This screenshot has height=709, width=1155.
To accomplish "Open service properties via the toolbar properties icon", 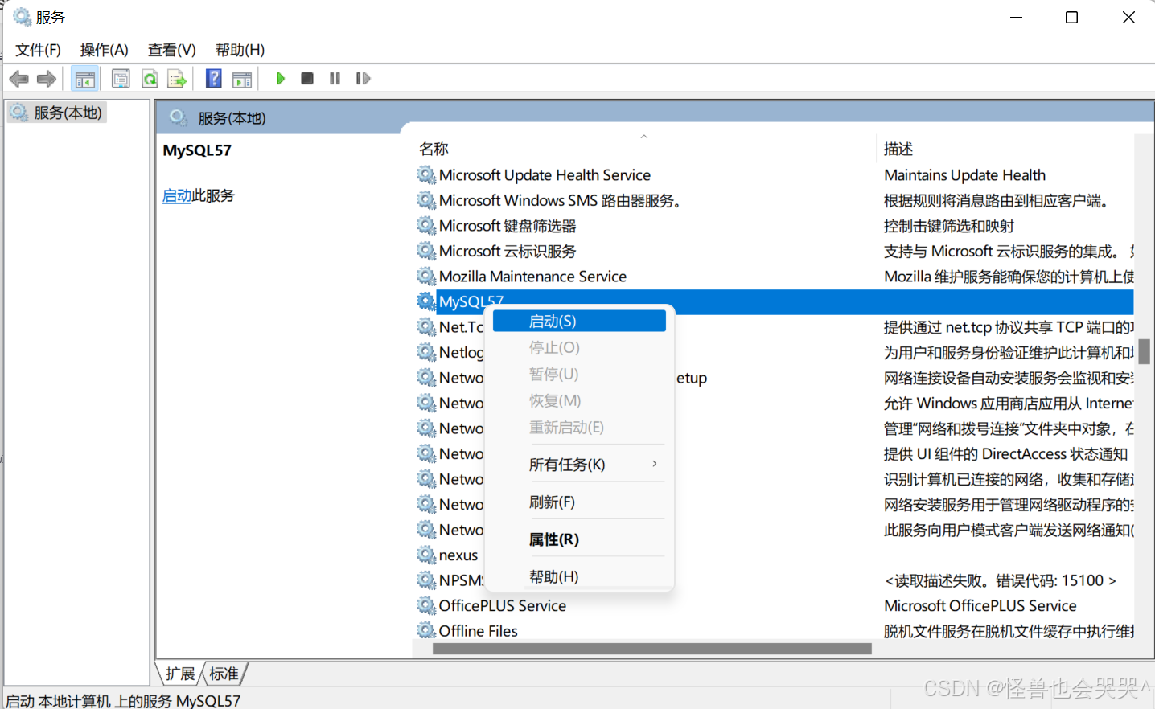I will (121, 78).
